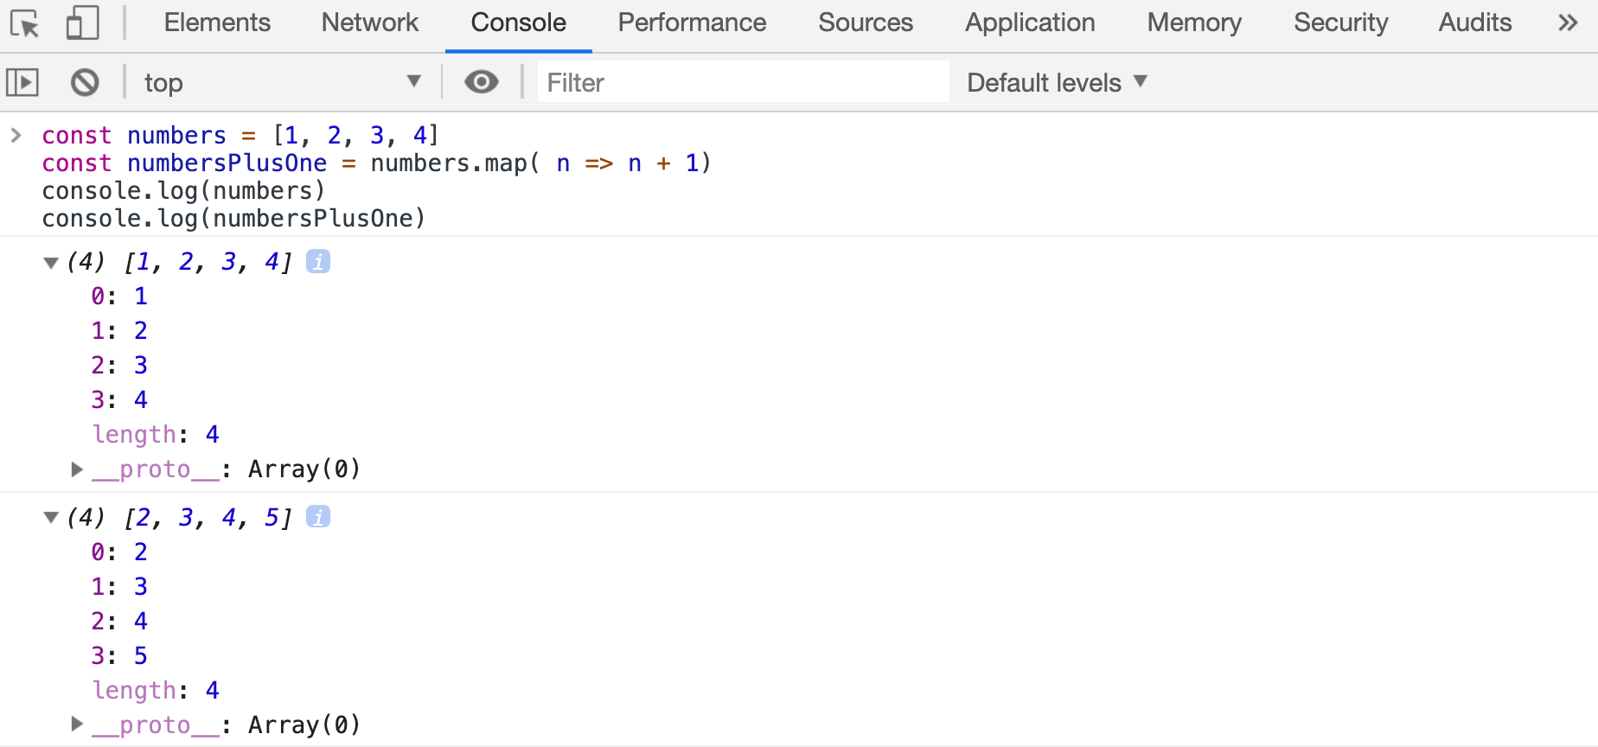Open the Security tab

[1340, 22]
